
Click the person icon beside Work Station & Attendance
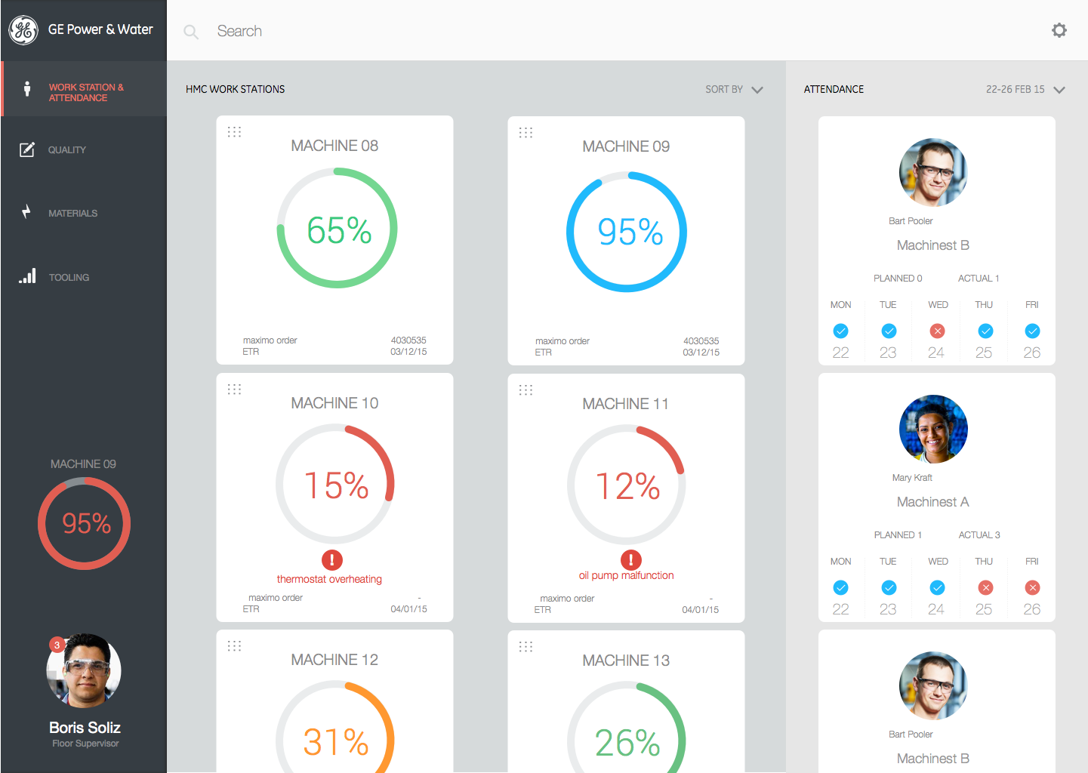click(x=27, y=88)
